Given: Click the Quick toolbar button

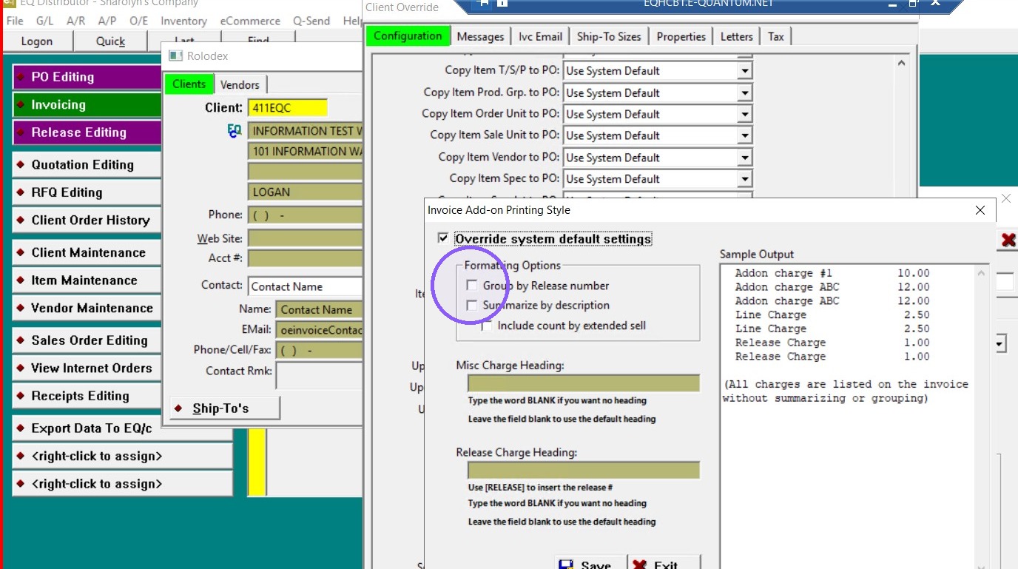Looking at the screenshot, I should coord(111,41).
